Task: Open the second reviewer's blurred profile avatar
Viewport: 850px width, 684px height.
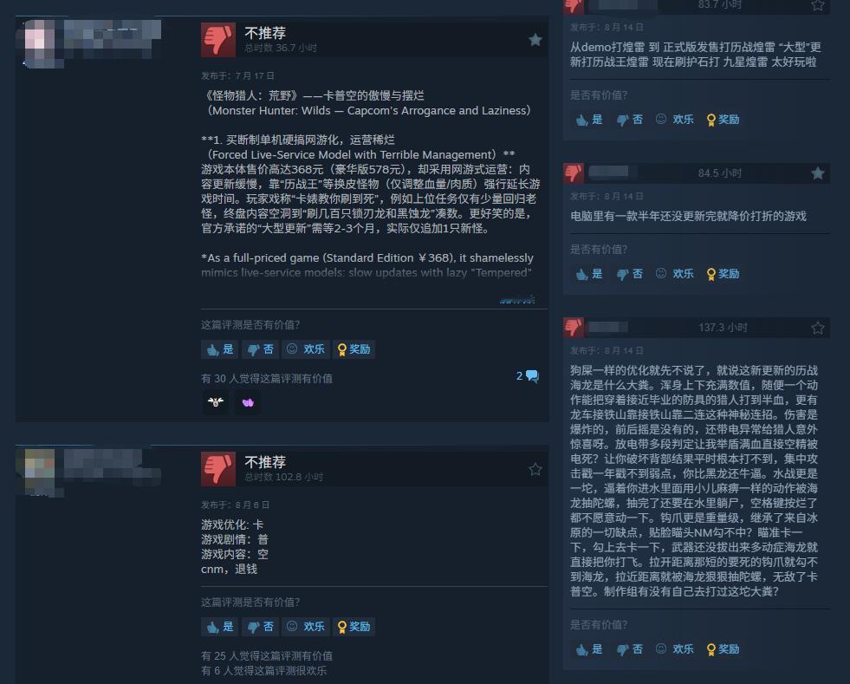Action: tap(40, 472)
